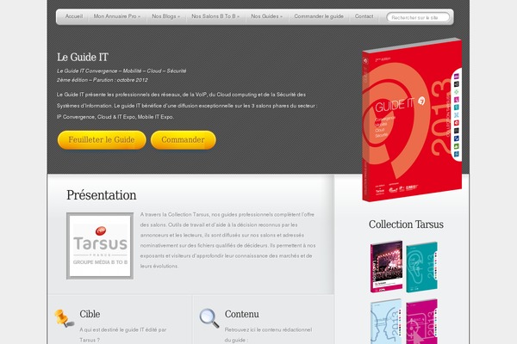Expand the Nos Guides menu
The image size is (517, 344).
pyautogui.click(x=266, y=16)
